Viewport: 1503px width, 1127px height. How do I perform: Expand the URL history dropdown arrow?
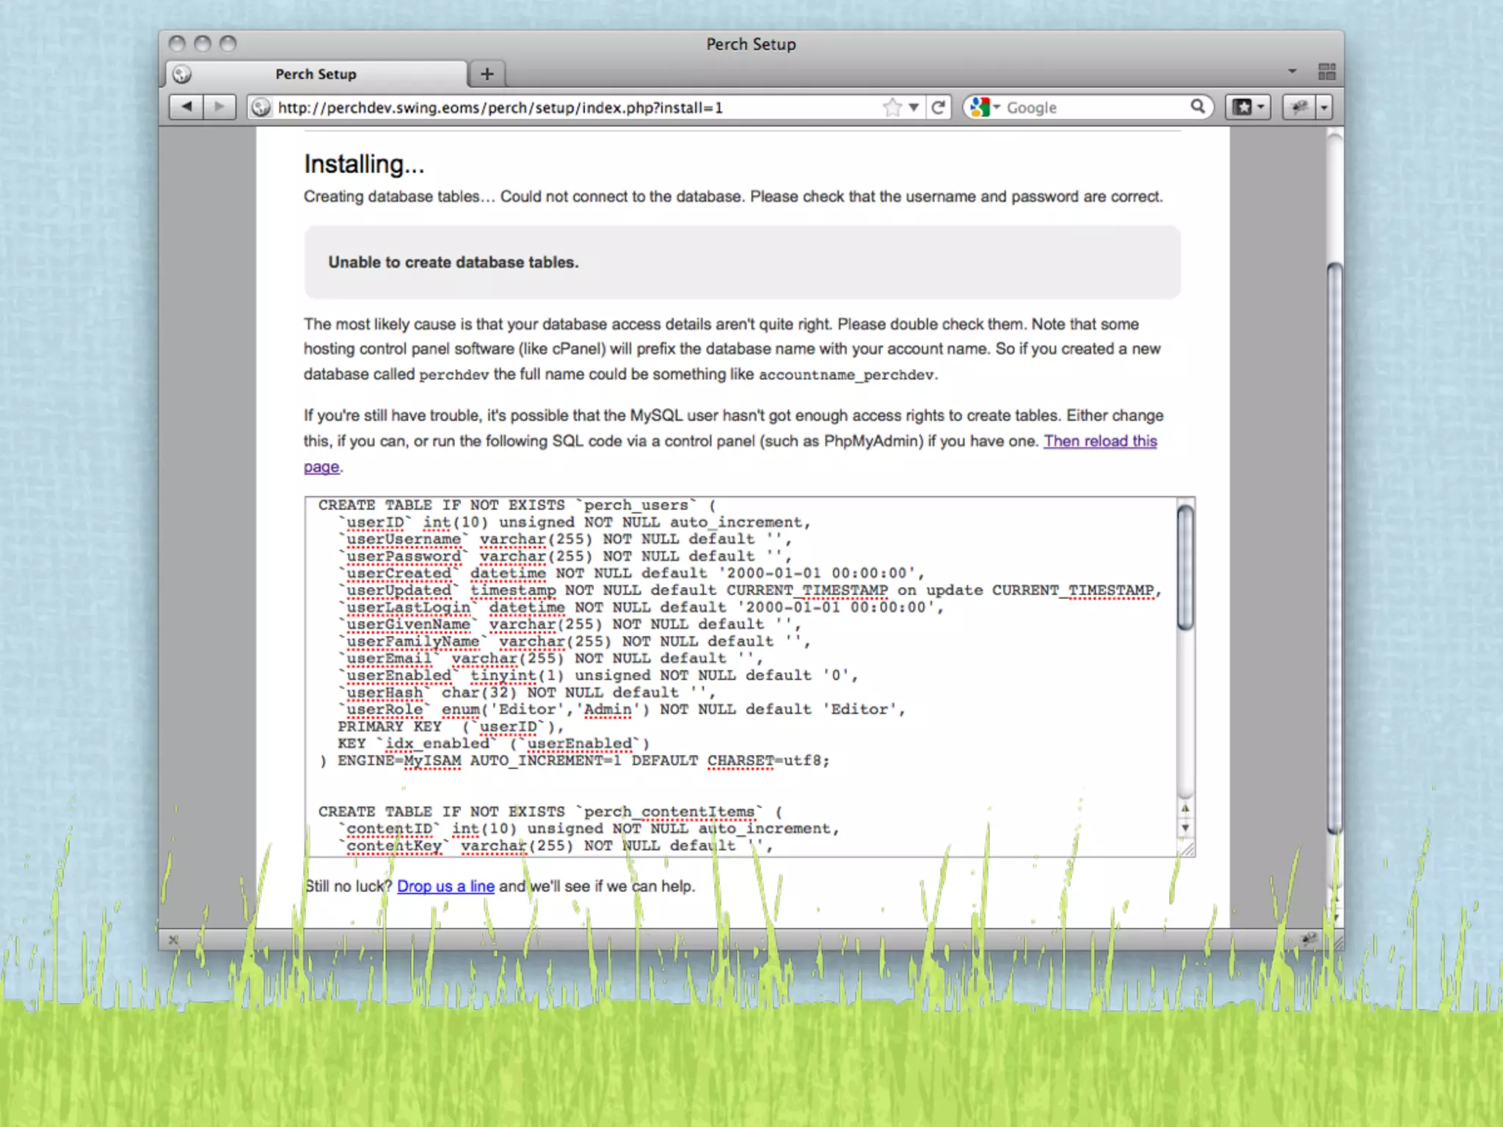[x=914, y=108]
